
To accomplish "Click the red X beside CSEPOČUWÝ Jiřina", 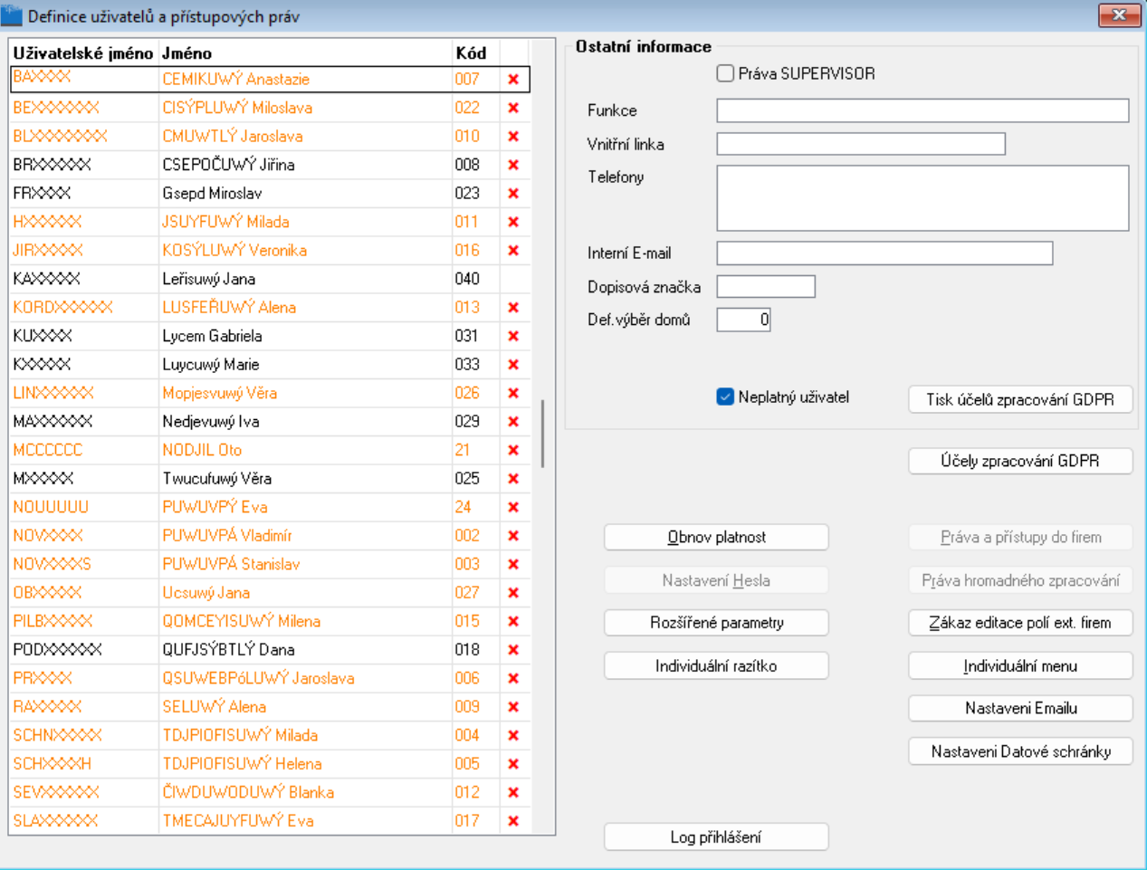I will [513, 165].
